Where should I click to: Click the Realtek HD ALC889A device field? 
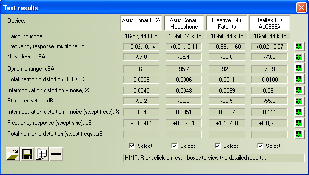(270, 23)
